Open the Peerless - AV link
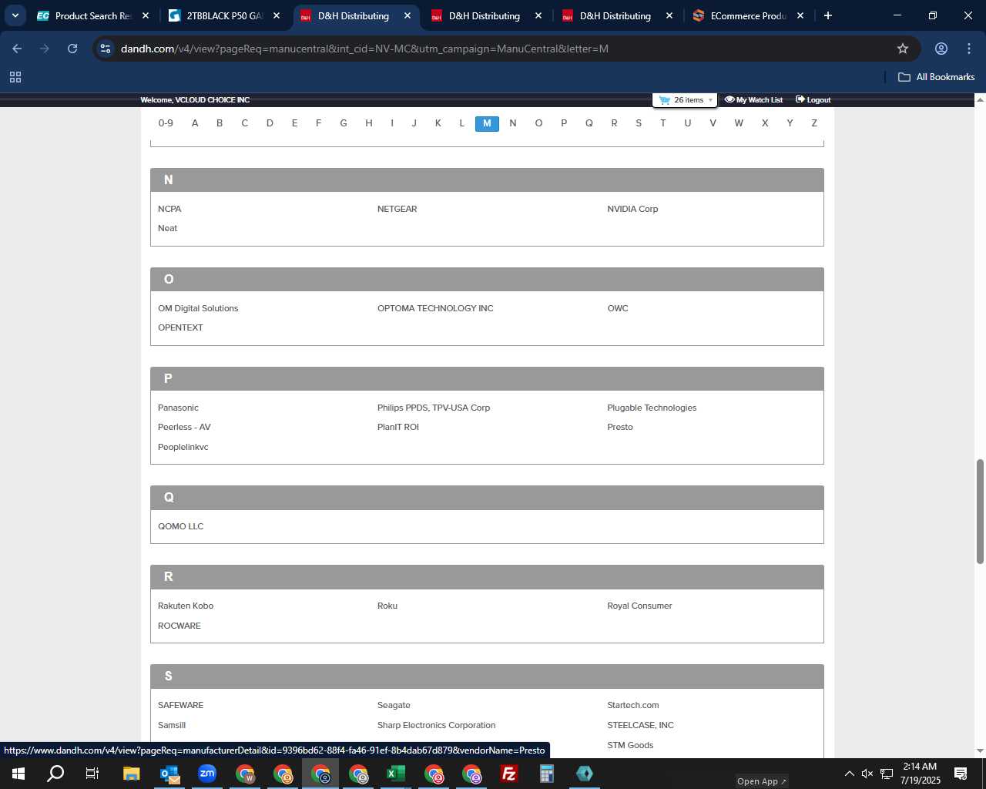 click(x=184, y=427)
